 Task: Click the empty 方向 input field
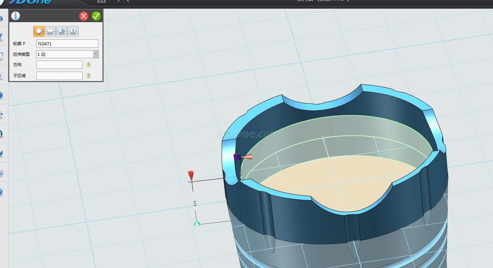(x=59, y=65)
